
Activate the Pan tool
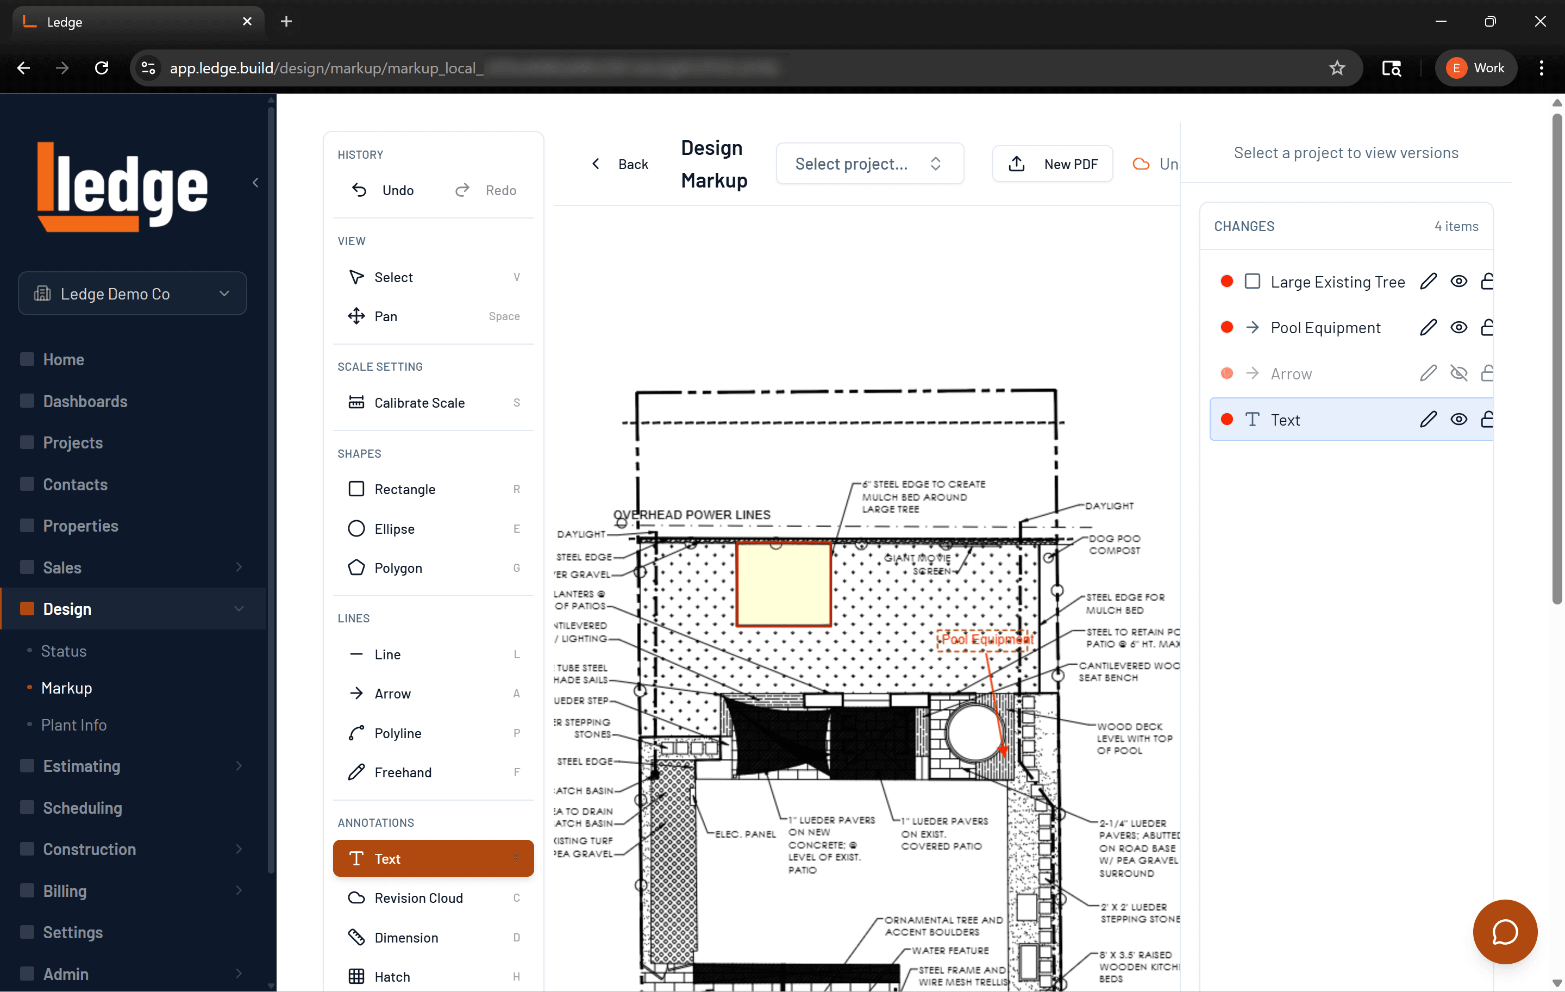[x=434, y=316]
